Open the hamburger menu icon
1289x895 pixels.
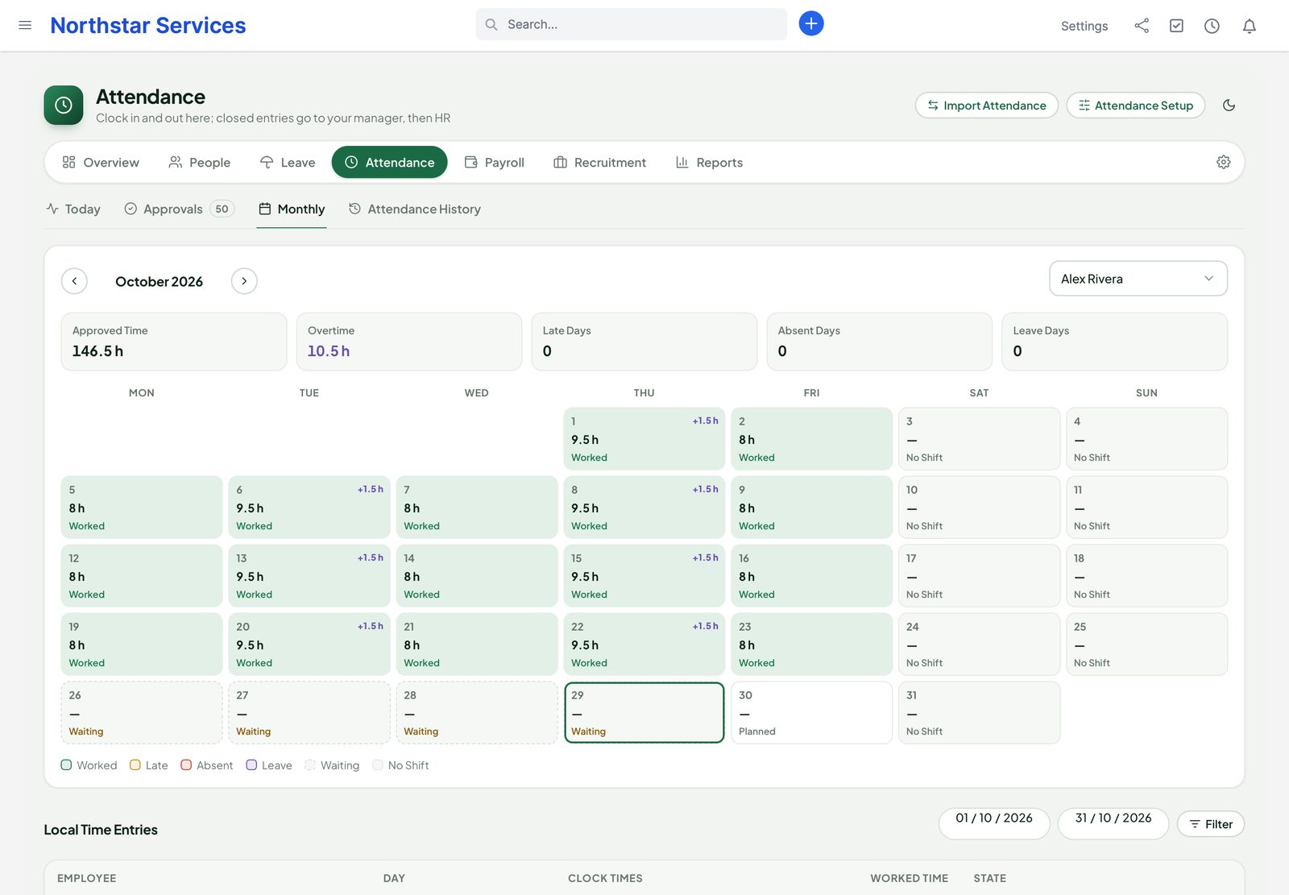pos(25,25)
